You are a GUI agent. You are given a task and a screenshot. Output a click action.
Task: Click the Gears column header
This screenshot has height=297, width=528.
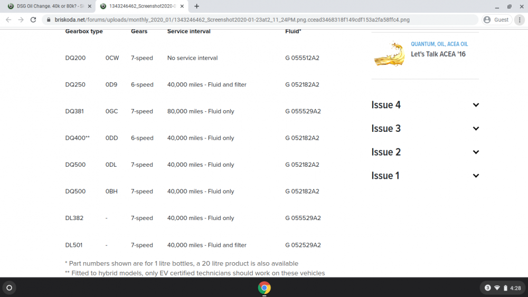(x=139, y=31)
